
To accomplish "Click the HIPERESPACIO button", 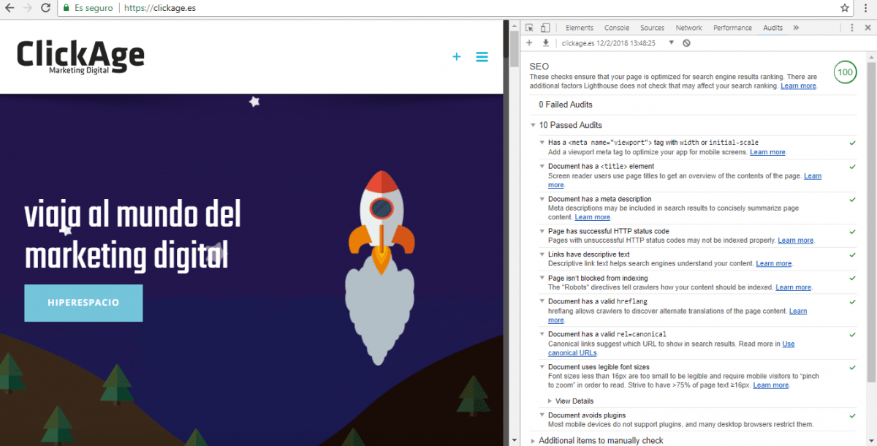I will click(83, 303).
